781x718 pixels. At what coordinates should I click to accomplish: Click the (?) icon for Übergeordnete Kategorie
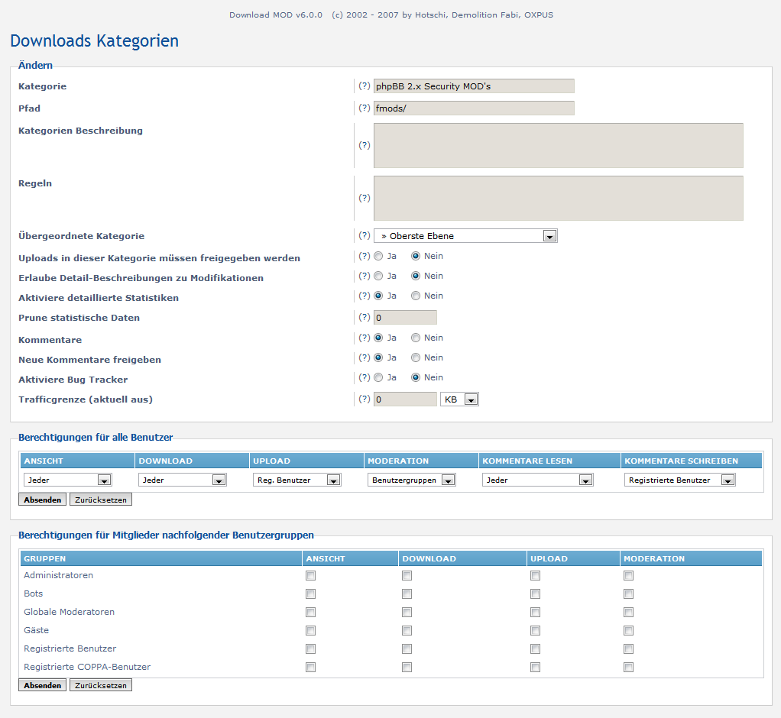[x=364, y=236]
